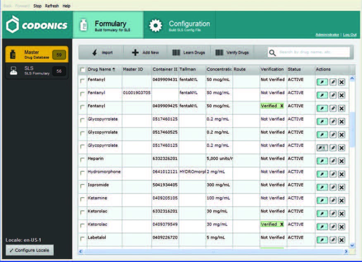The width and height of the screenshot is (362, 262).
Task: Edit Ketorolac 6332316201 pencil icon
Action: point(333,213)
